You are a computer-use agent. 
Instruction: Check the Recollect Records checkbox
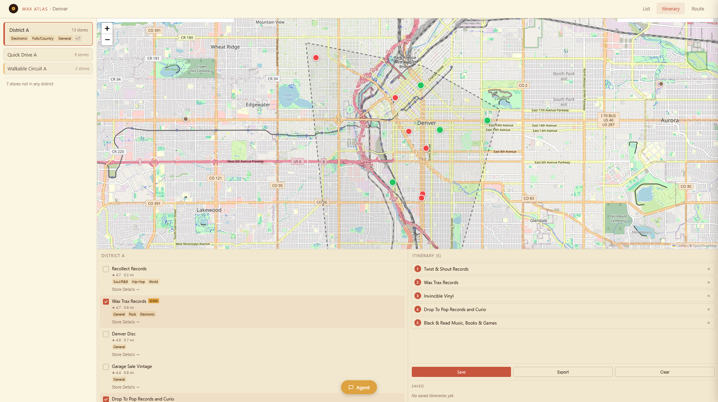tap(106, 269)
